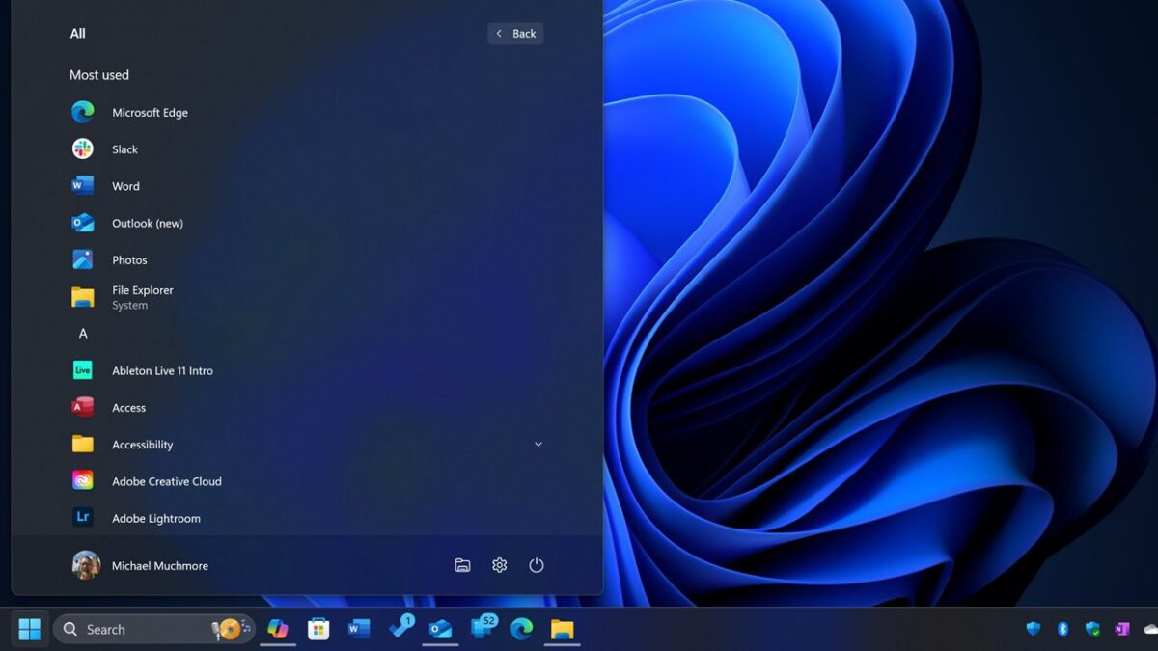The height and width of the screenshot is (651, 1158).
Task: Click the All heading text
Action: point(78,34)
